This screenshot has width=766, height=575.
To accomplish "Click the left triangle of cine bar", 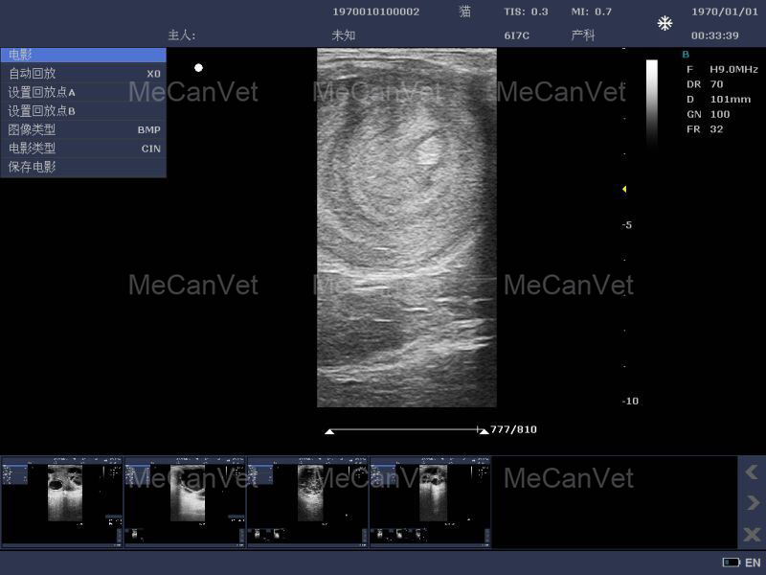I will (x=329, y=431).
